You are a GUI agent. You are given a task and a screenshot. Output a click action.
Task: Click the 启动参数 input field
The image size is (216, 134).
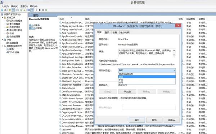point(149,107)
